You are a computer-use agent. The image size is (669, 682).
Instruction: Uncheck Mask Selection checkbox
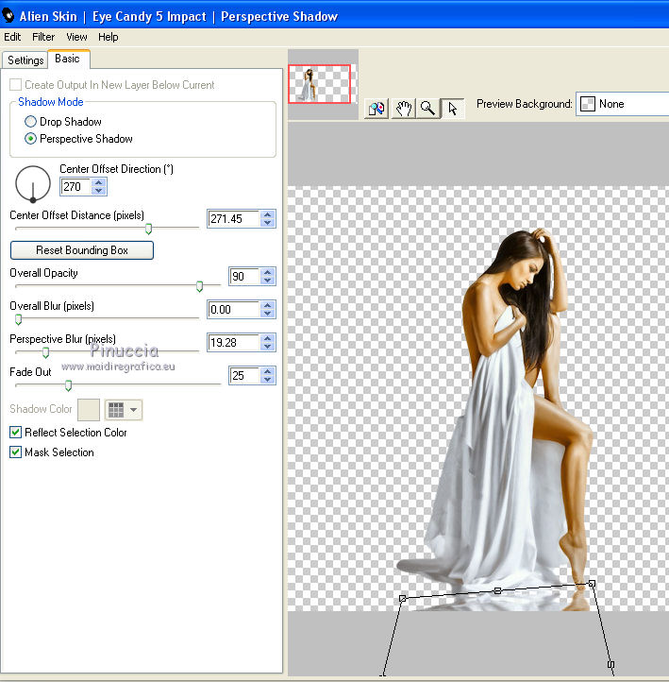click(16, 452)
